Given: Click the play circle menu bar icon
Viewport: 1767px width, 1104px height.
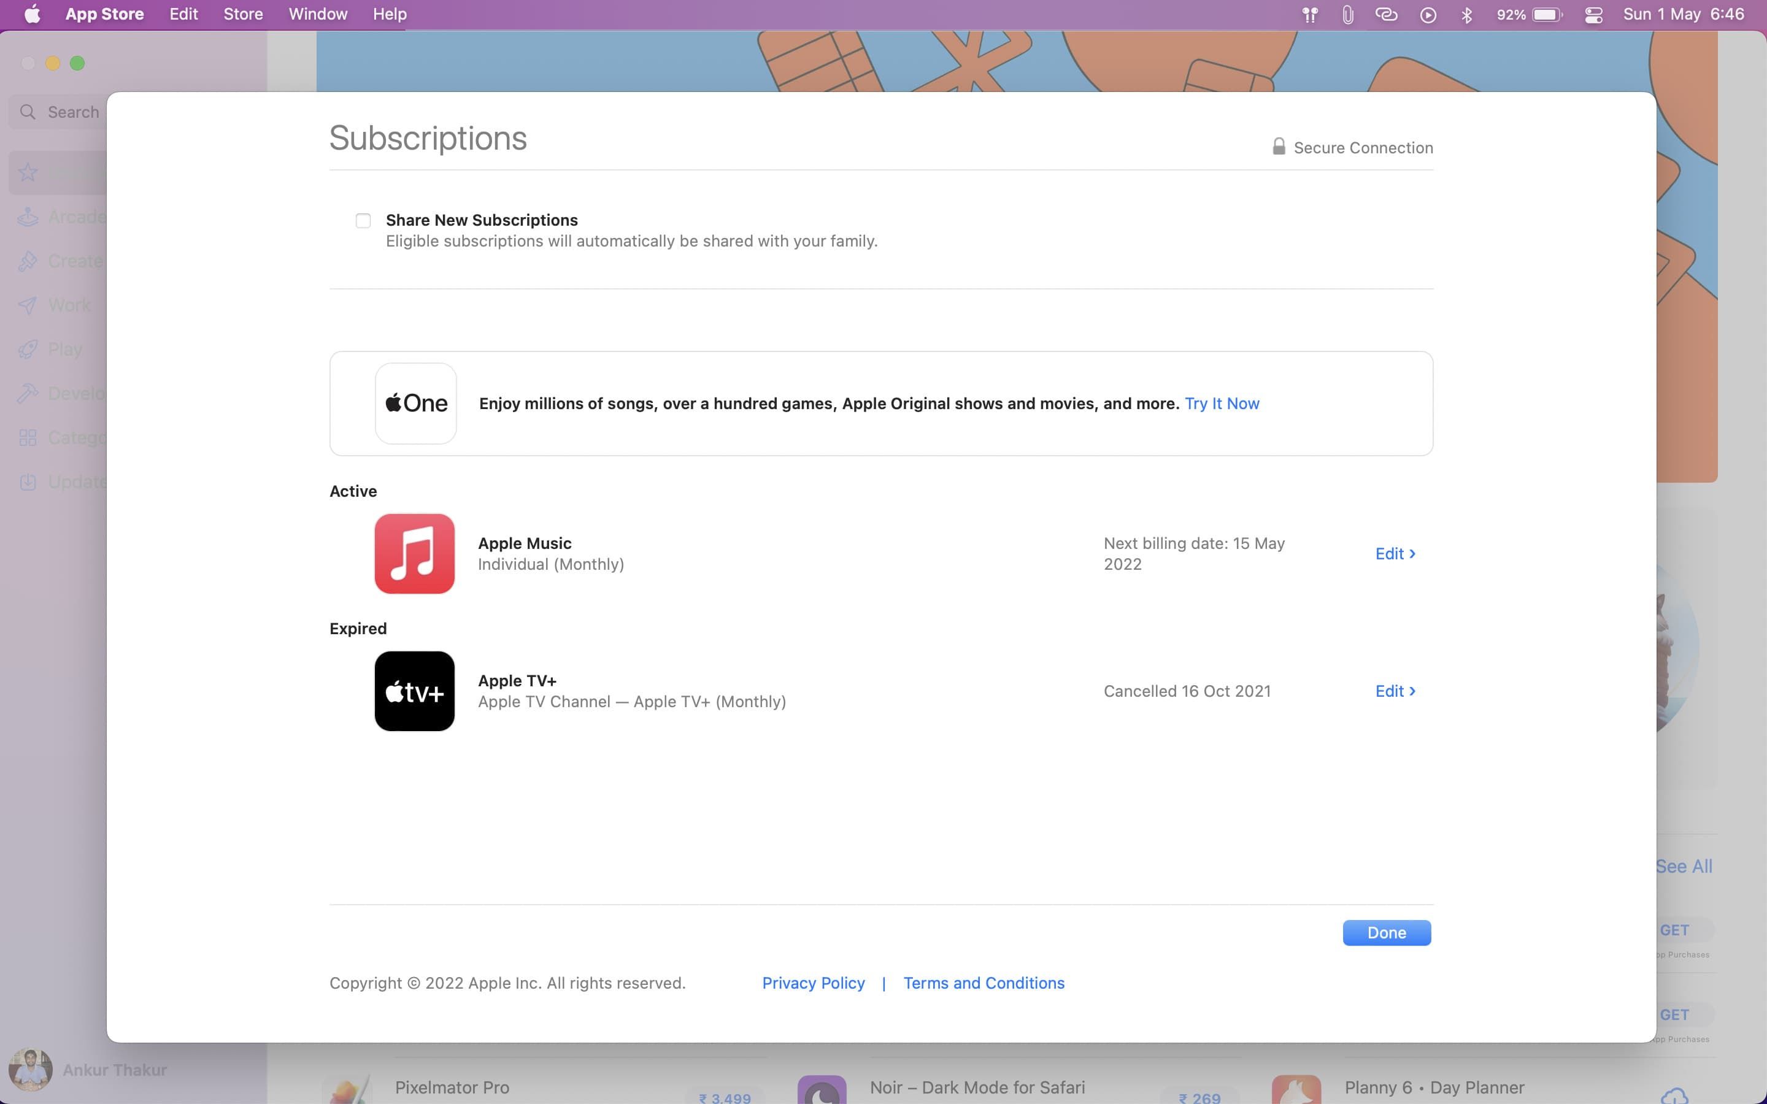Looking at the screenshot, I should 1428,15.
